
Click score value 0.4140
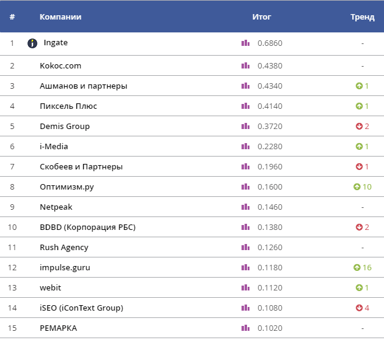[x=270, y=106]
